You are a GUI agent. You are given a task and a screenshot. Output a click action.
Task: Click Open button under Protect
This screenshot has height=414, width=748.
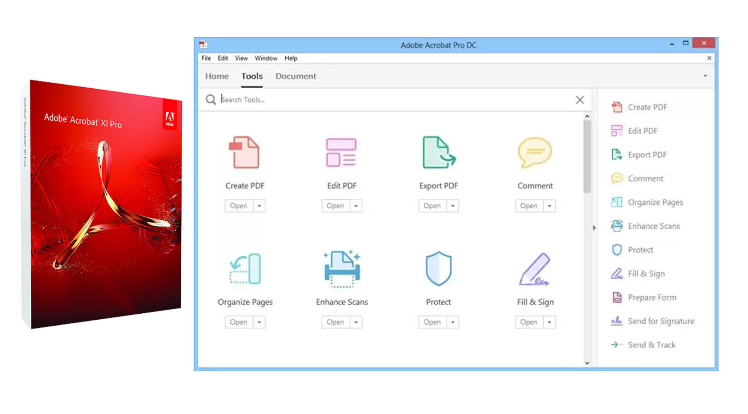432,322
